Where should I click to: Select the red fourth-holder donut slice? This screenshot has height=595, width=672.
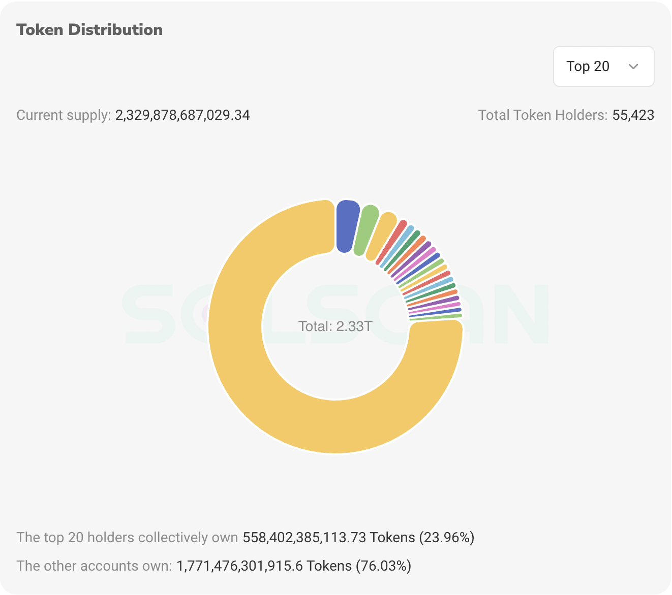pos(397,242)
